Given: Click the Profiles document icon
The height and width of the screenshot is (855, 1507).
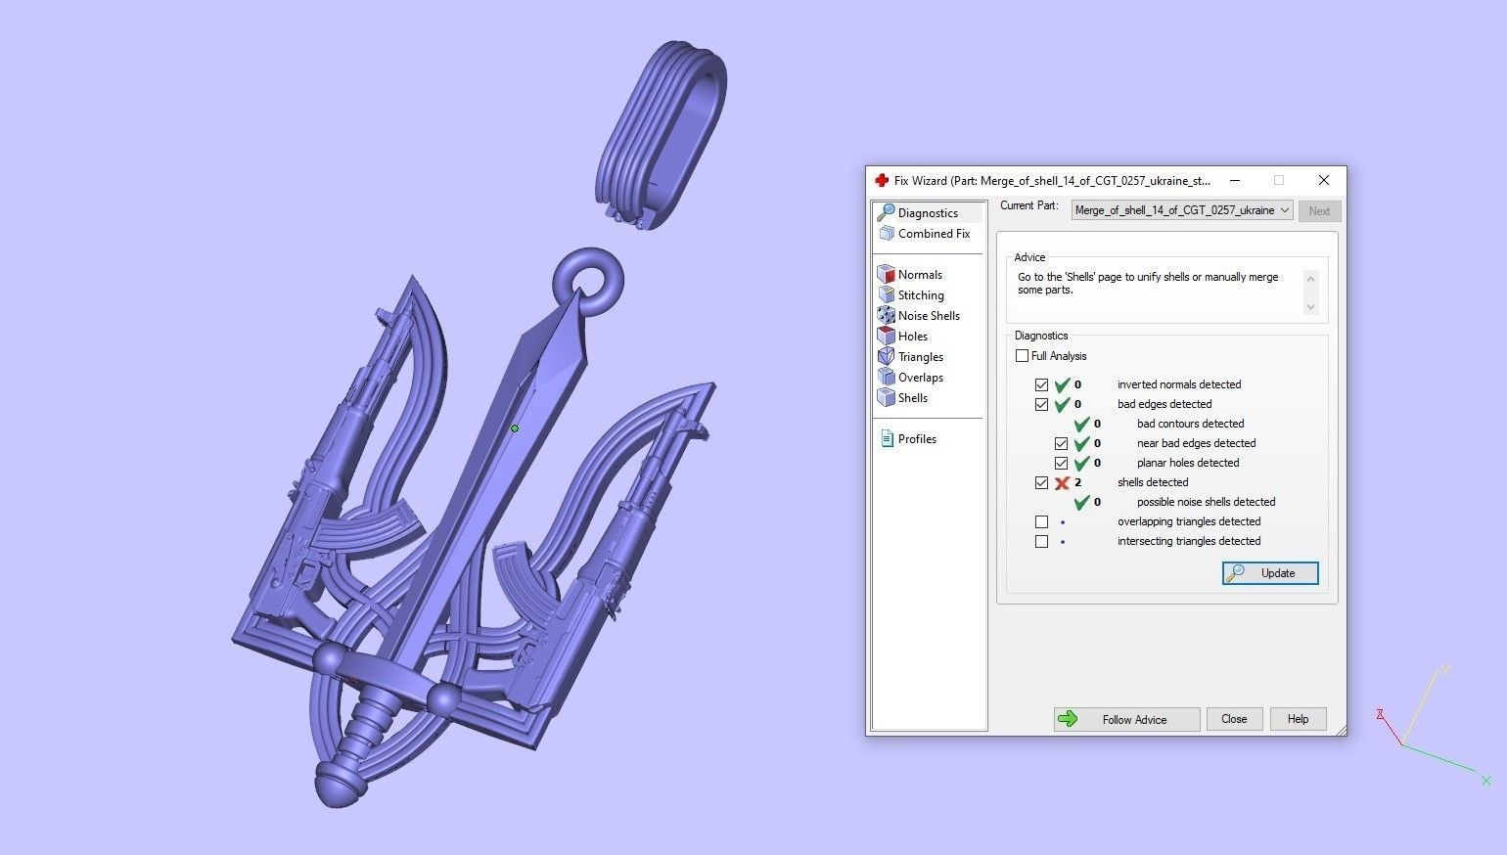Looking at the screenshot, I should (x=887, y=438).
